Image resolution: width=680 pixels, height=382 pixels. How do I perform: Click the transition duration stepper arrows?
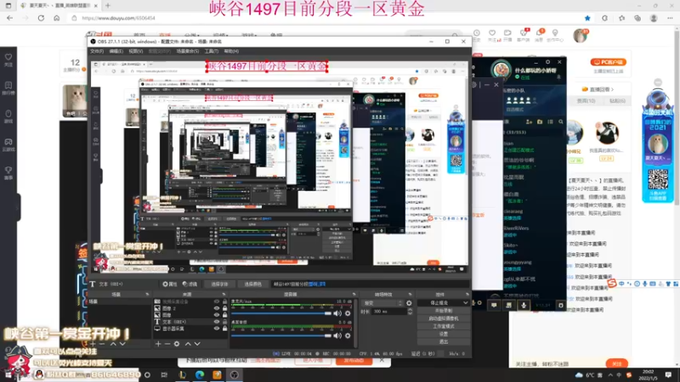click(x=410, y=312)
